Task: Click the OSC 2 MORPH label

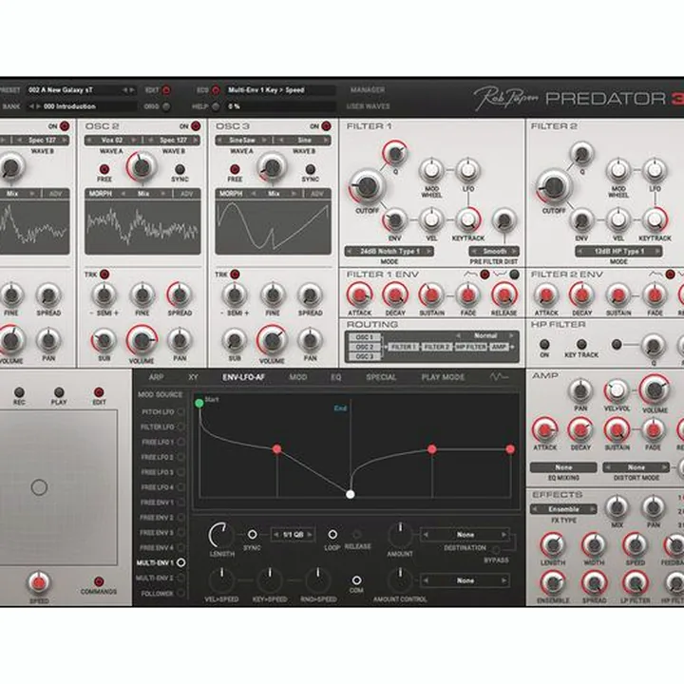Action: (x=101, y=194)
